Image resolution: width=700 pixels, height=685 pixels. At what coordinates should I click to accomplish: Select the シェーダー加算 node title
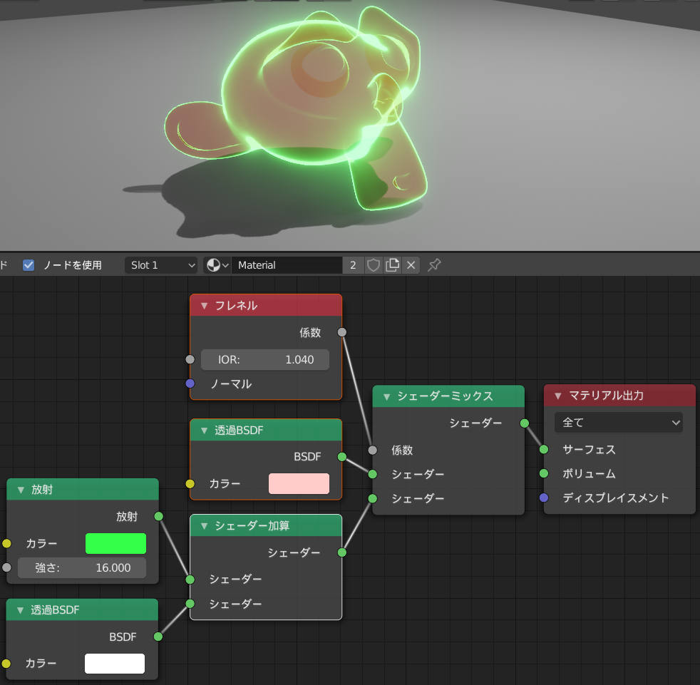[x=252, y=525]
